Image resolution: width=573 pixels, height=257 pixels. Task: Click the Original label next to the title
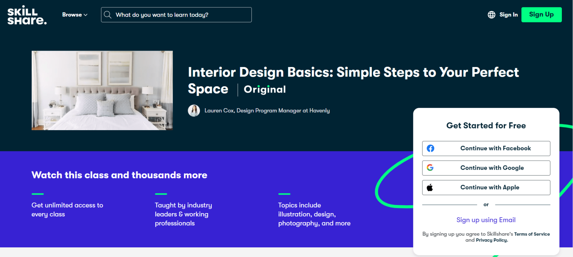point(264,89)
